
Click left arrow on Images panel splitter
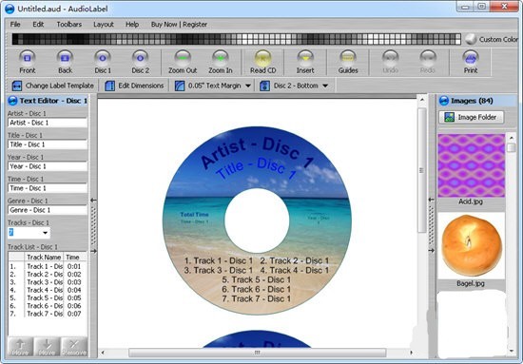432,200
